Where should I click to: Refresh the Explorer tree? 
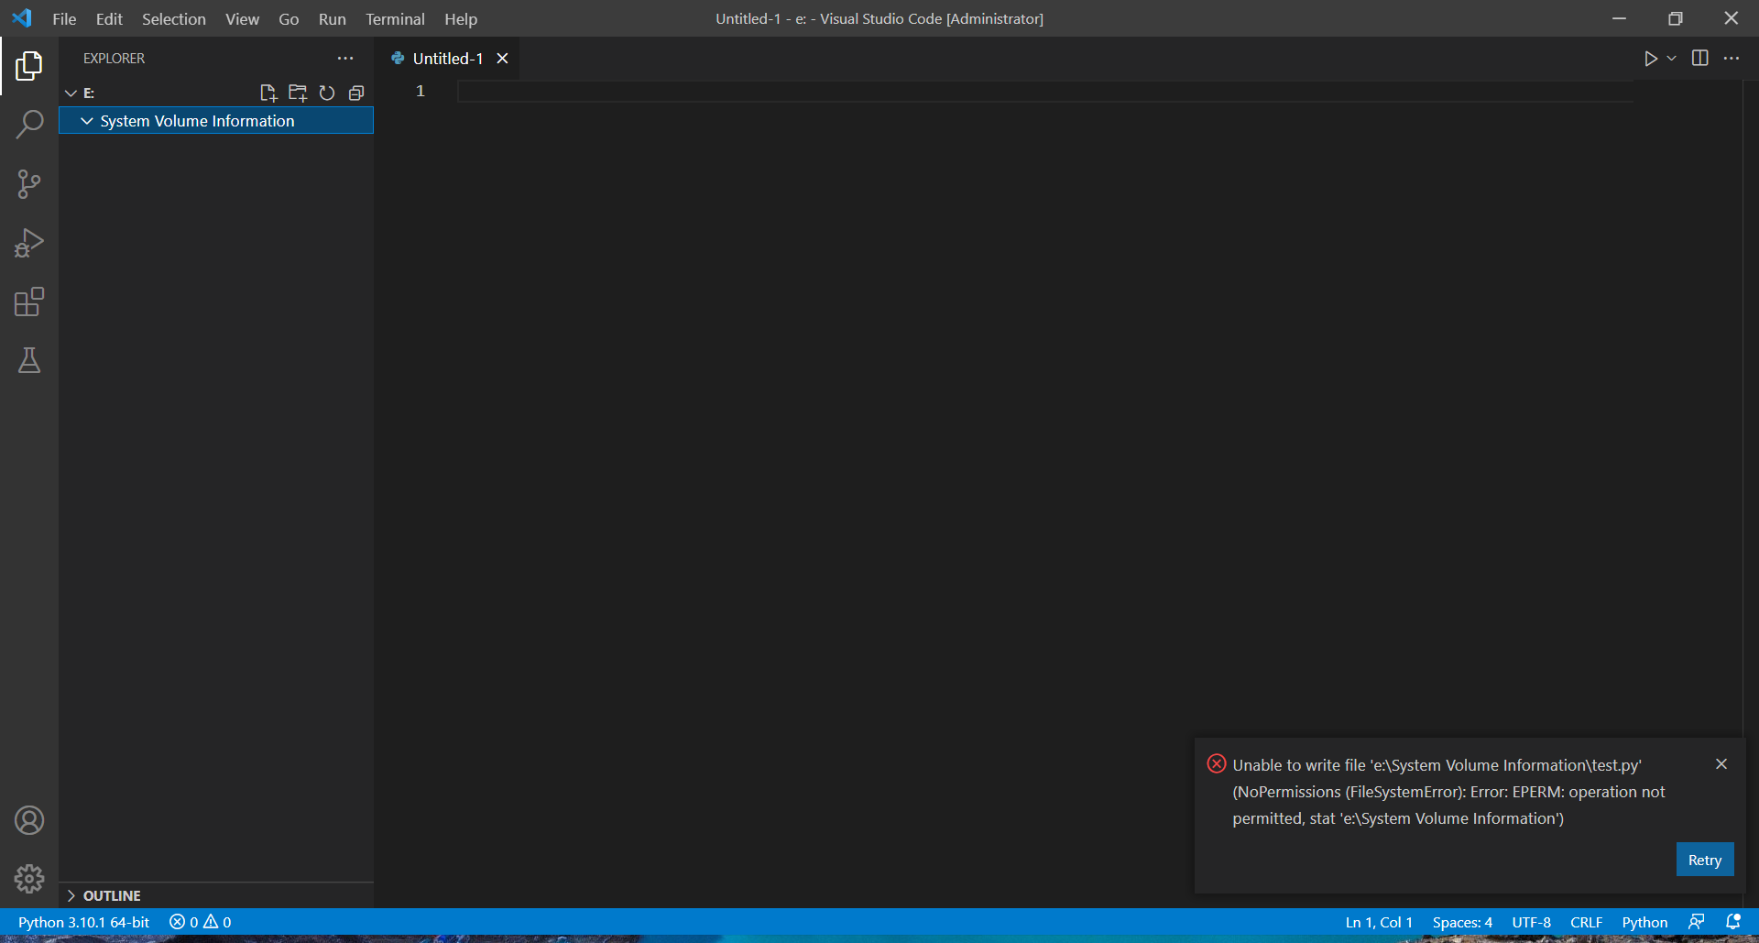327,93
